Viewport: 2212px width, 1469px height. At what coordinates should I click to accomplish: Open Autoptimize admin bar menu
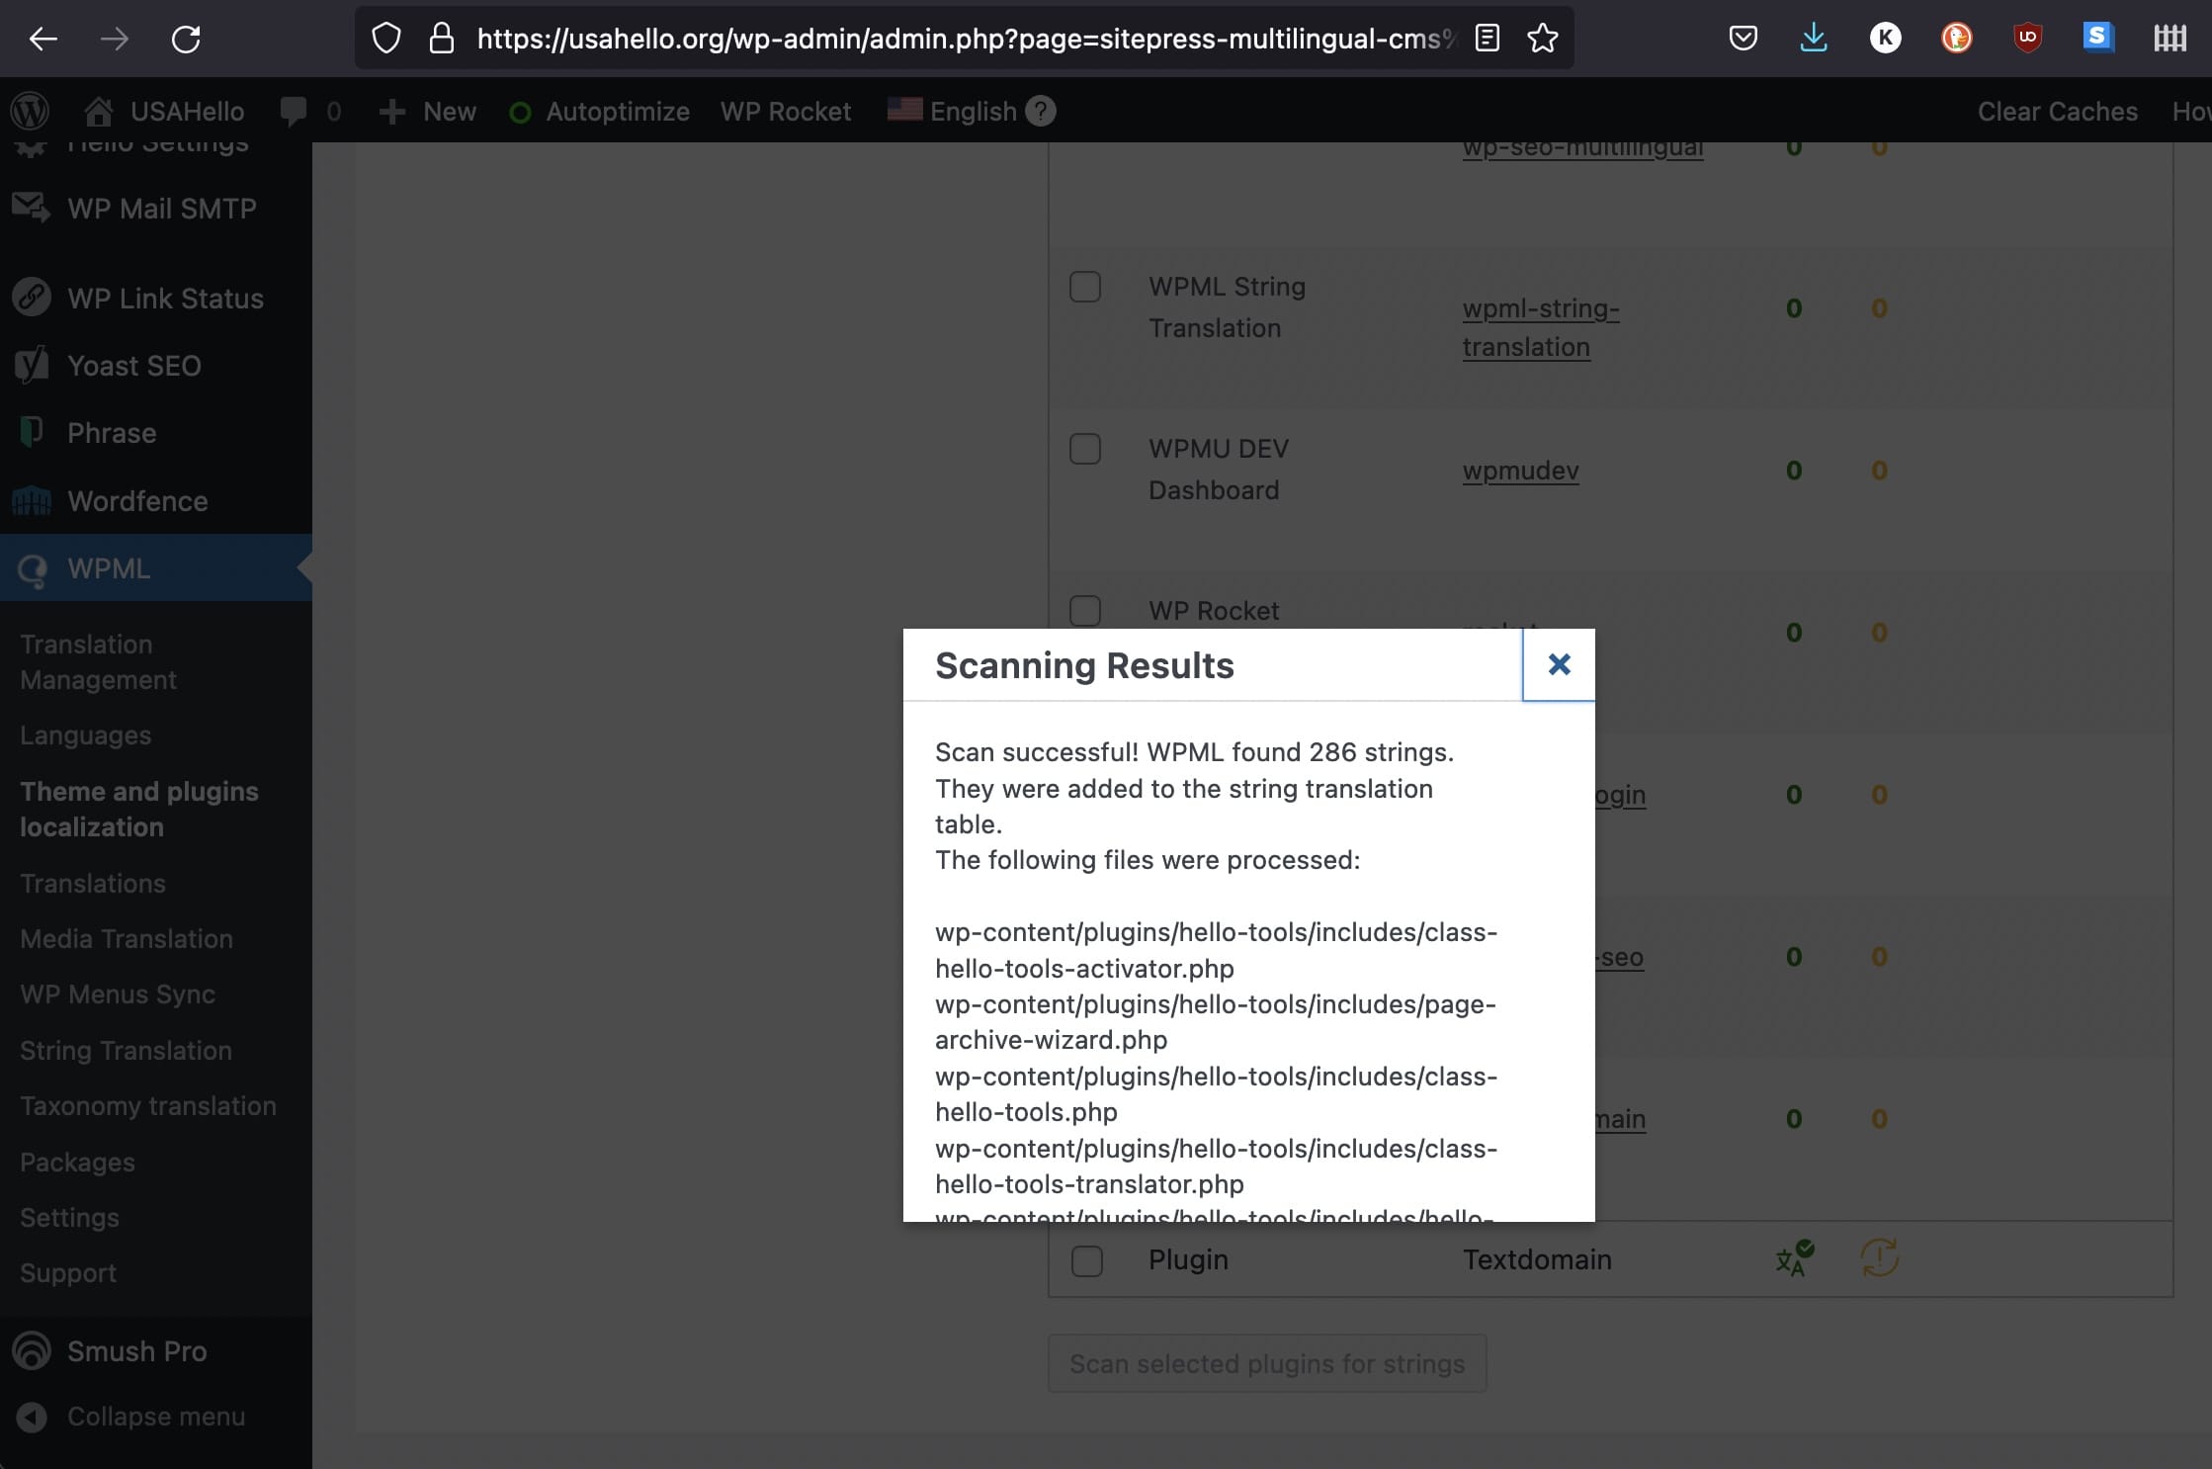(599, 111)
